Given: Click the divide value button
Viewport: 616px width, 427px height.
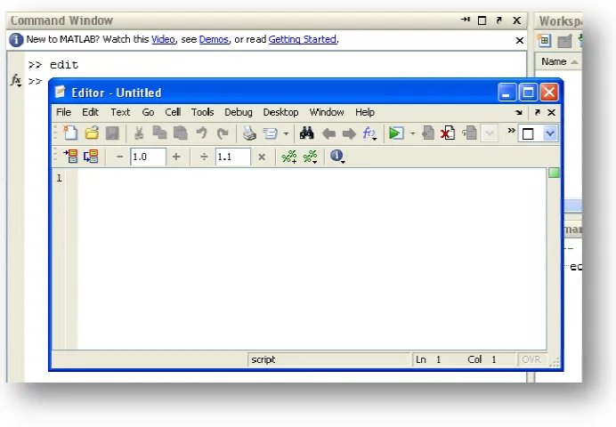Looking at the screenshot, I should coord(204,157).
